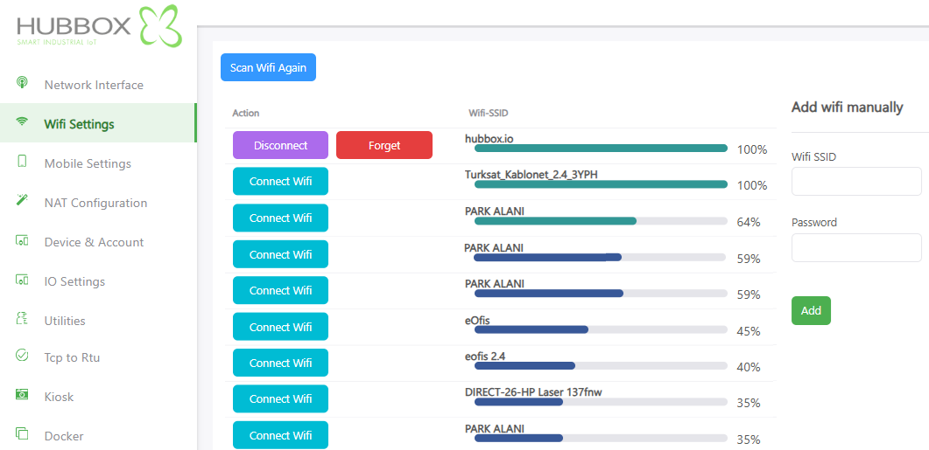
Task: Click the Utilities checklist icon
Action: click(23, 319)
